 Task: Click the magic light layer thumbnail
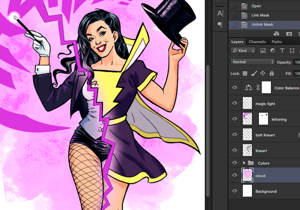[247, 103]
